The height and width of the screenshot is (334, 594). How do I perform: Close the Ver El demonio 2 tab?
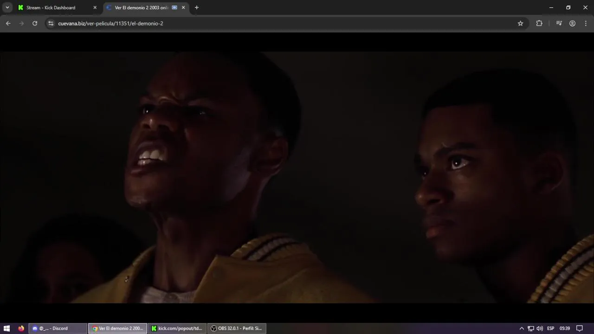[x=183, y=7]
